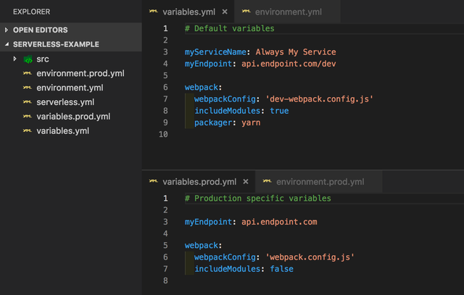Click the includeModules false value
464x295 pixels.
[281, 269]
